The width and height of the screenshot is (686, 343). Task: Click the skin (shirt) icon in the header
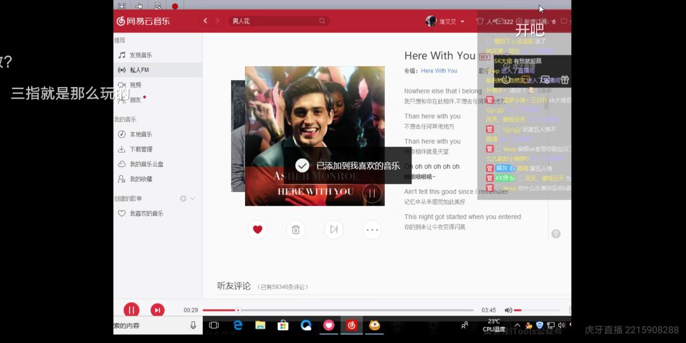pos(480,21)
